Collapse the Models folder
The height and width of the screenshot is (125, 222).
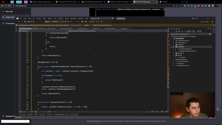tap(173, 55)
